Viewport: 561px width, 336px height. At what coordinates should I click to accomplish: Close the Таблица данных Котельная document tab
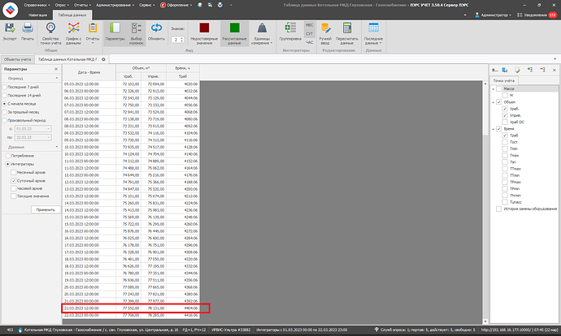(x=103, y=59)
